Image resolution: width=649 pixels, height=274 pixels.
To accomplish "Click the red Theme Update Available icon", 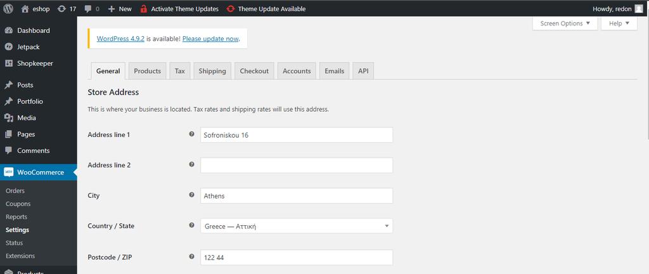I will click(x=231, y=9).
